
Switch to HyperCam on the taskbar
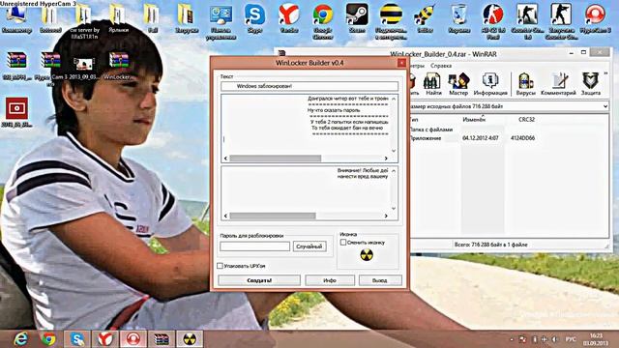[133, 339]
